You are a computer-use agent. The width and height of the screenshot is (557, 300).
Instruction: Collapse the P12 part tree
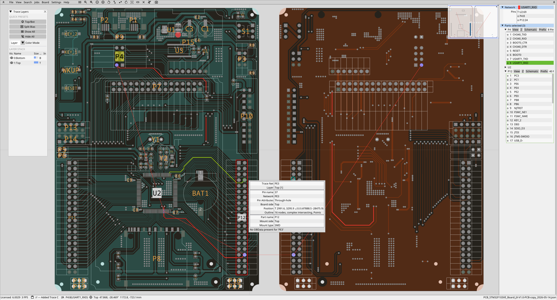pos(505,71)
